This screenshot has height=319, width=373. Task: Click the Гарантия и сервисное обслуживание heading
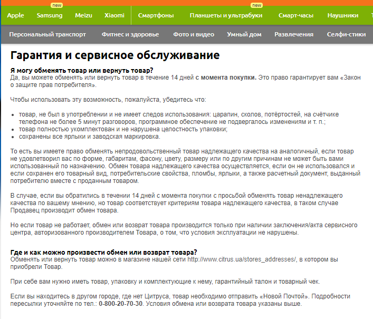tap(115, 55)
